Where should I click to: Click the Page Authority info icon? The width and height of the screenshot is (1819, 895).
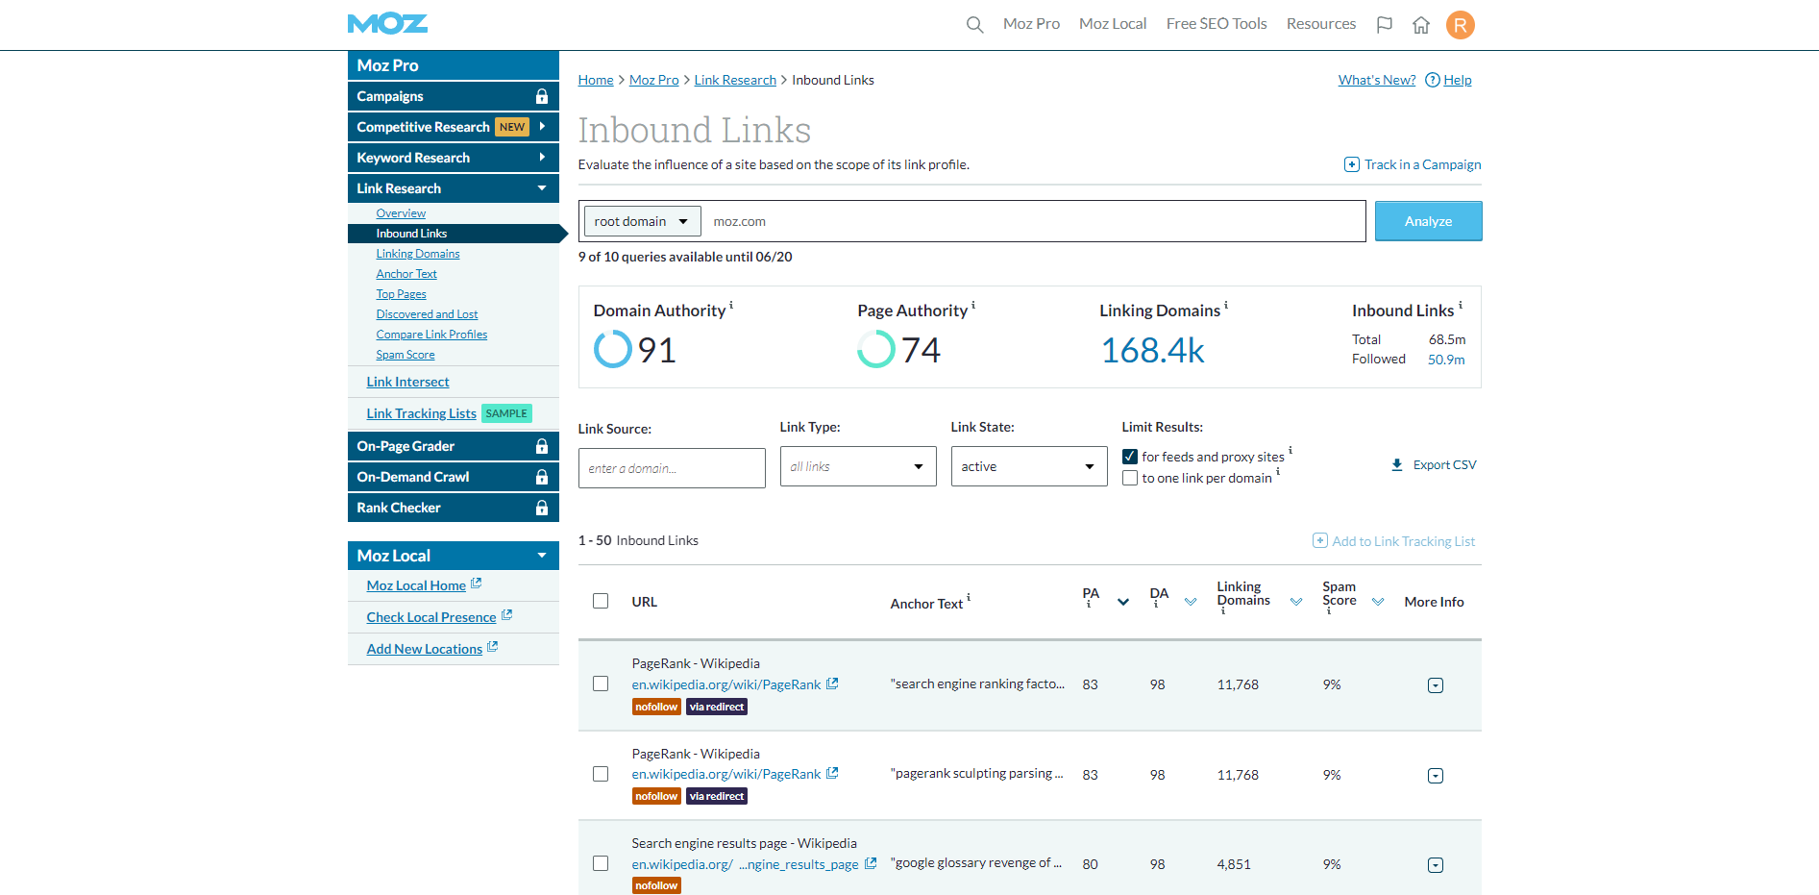(x=973, y=305)
